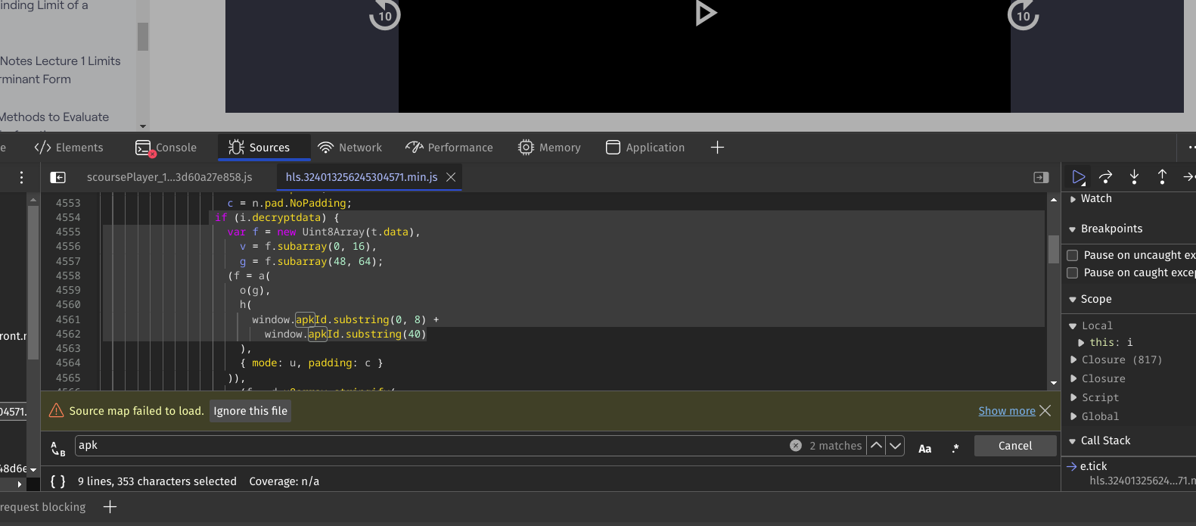
Task: Enable Pause on caught exceptions
Action: click(1072, 272)
